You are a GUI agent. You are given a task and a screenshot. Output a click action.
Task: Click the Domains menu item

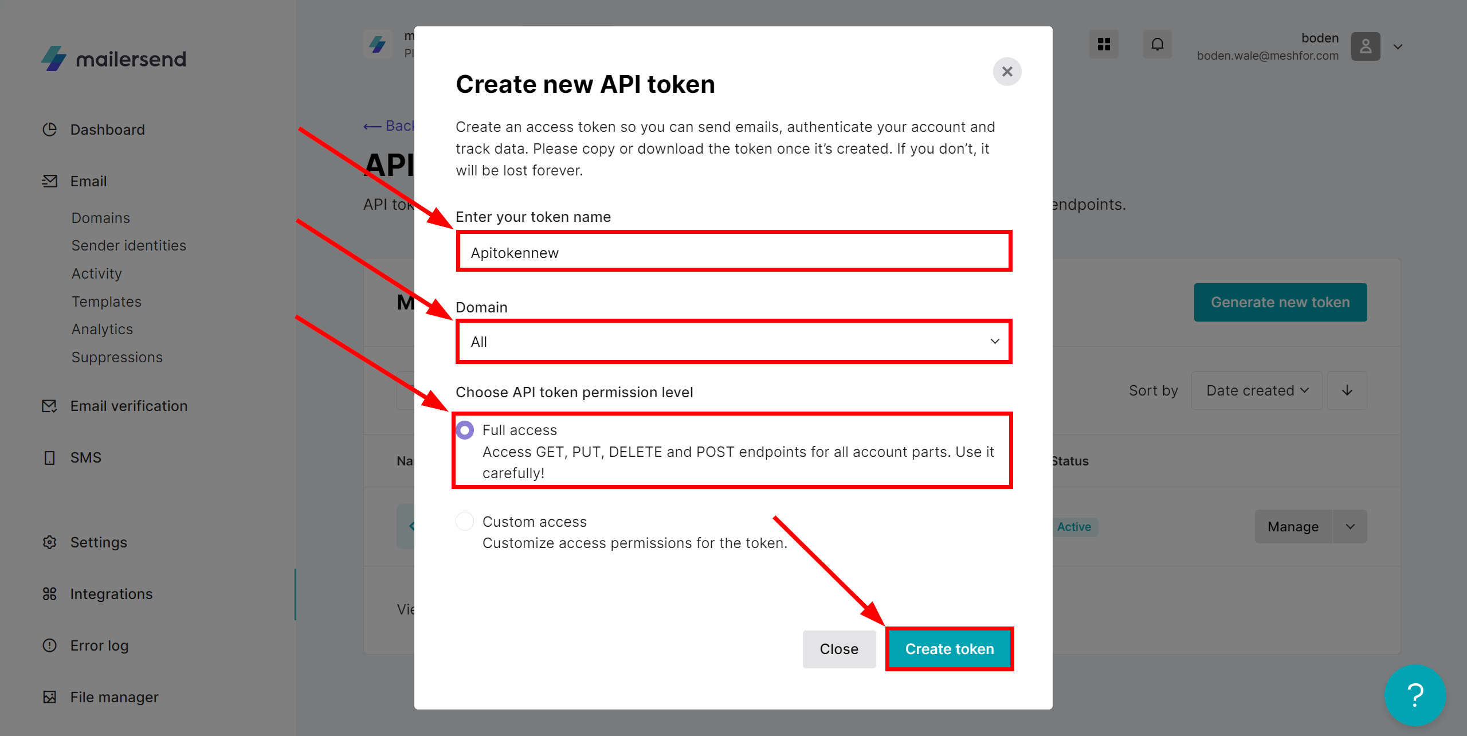(100, 217)
